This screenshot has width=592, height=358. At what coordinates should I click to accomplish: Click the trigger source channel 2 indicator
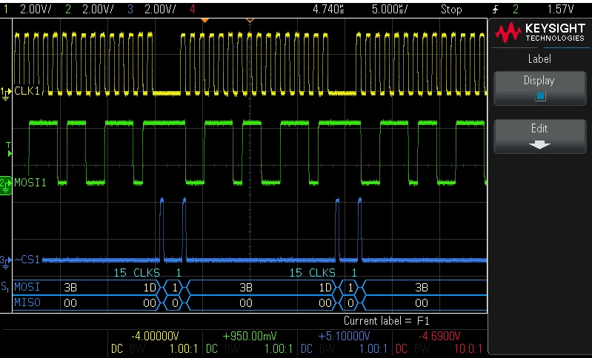pyautogui.click(x=516, y=10)
